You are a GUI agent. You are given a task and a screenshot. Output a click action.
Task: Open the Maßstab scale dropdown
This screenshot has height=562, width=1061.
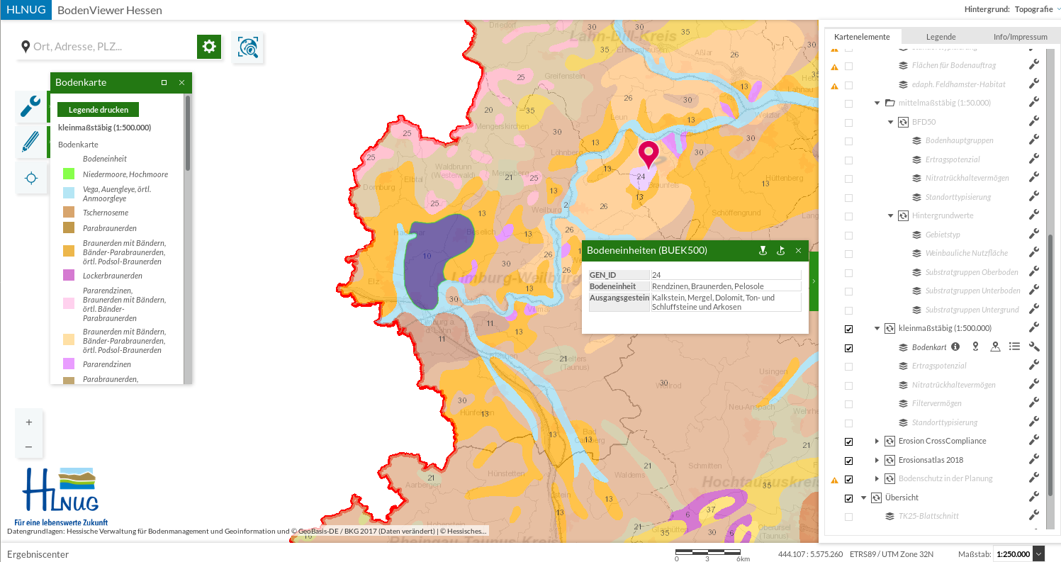(x=1039, y=554)
